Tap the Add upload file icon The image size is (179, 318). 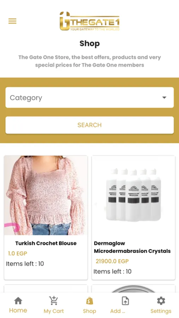(x=125, y=301)
